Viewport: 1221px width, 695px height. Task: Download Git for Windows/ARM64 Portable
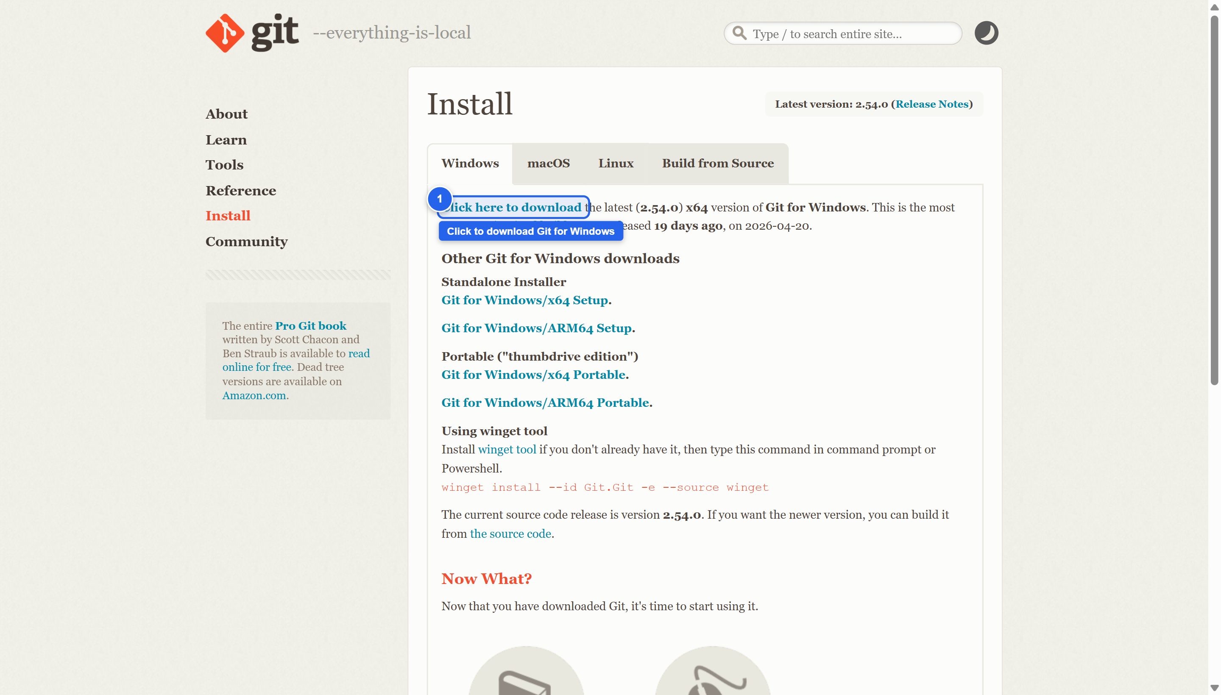545,403
